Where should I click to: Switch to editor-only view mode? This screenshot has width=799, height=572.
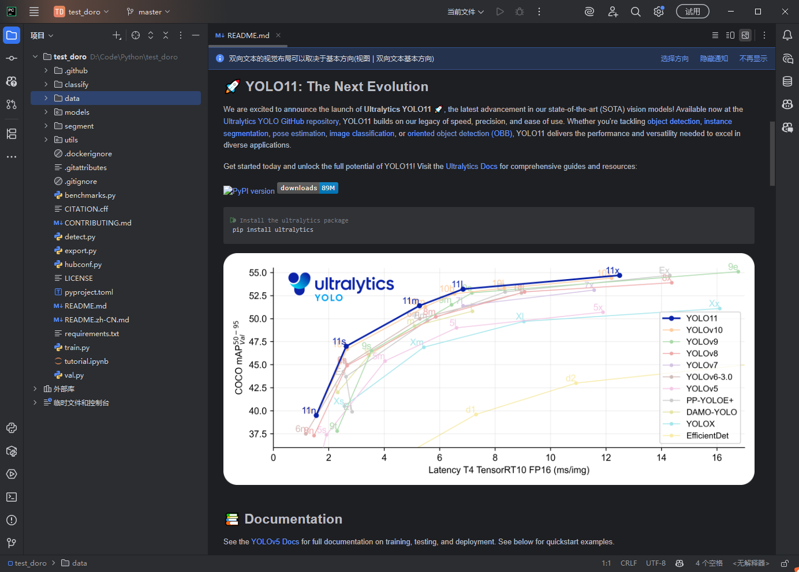coord(715,35)
